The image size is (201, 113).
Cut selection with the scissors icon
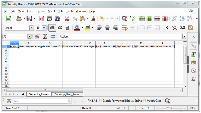tap(67, 19)
